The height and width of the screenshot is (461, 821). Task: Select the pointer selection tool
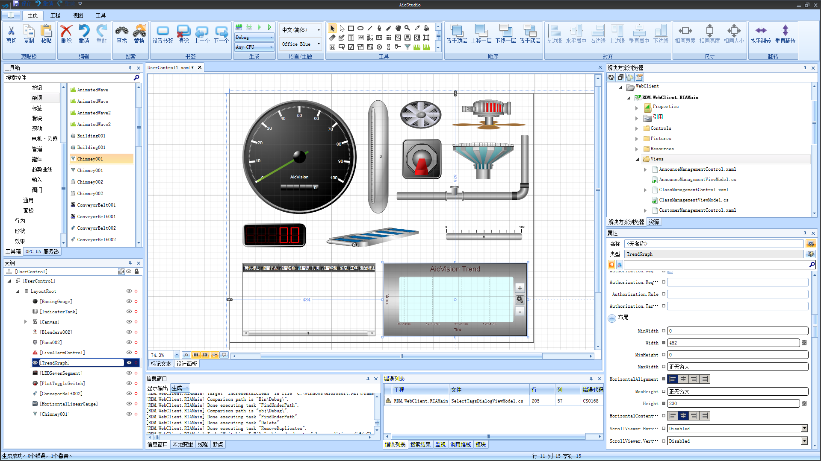point(332,28)
